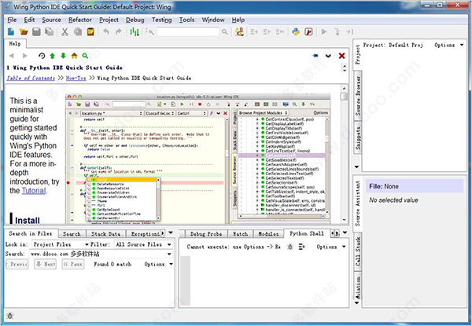
Task: Click the green help search magnifier
Action: tap(85, 56)
